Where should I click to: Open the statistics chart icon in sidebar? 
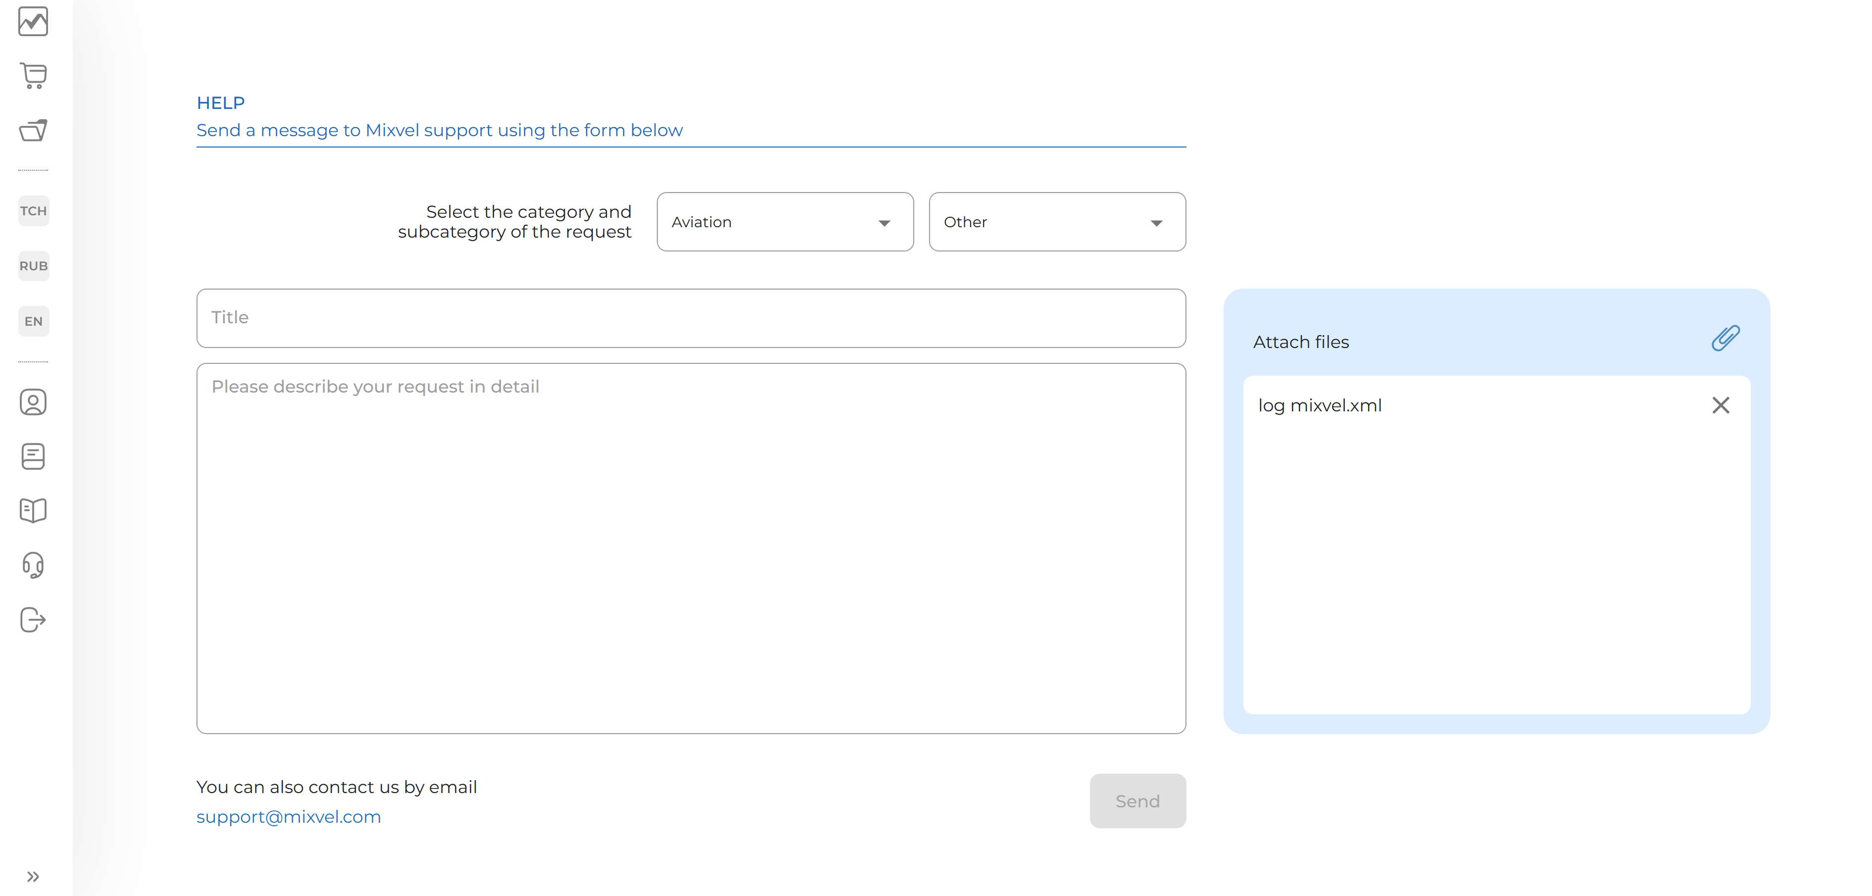click(x=33, y=22)
